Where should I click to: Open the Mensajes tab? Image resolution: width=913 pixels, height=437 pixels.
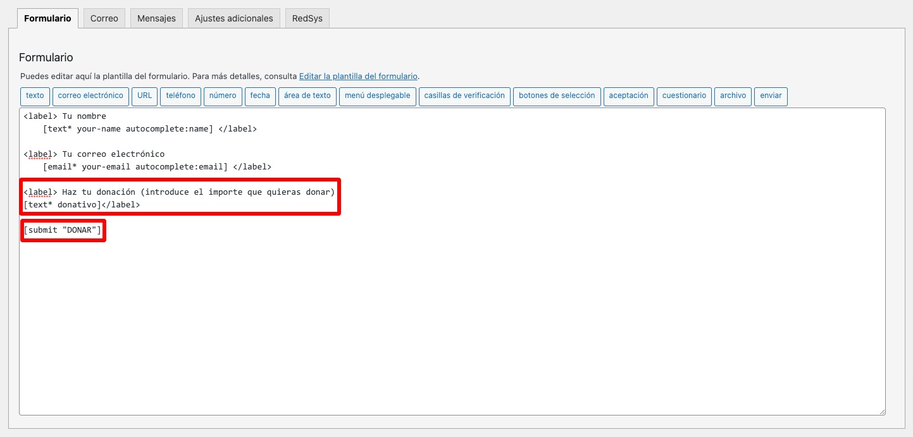156,18
